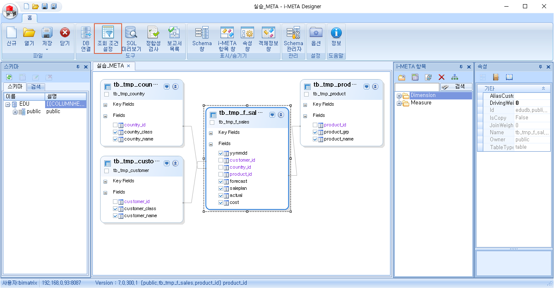
Task: Open the 정보 help information
Action: click(336, 37)
